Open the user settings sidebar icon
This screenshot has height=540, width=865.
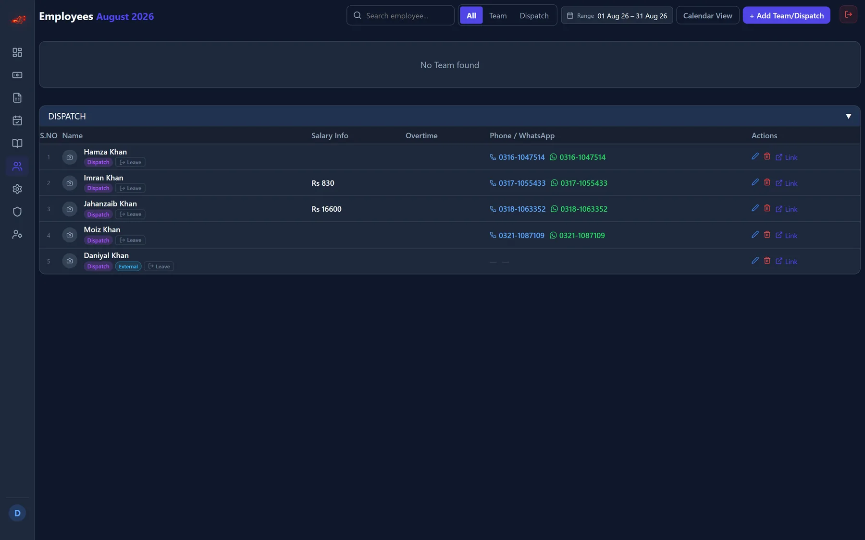tap(17, 234)
